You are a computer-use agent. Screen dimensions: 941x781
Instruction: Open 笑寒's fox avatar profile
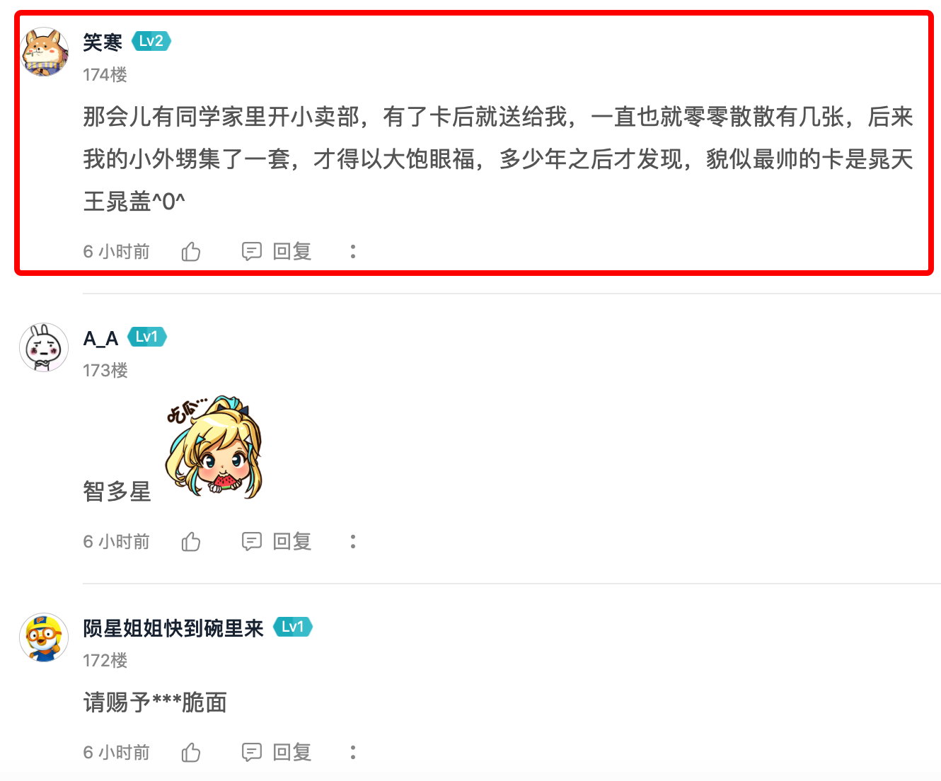44,52
